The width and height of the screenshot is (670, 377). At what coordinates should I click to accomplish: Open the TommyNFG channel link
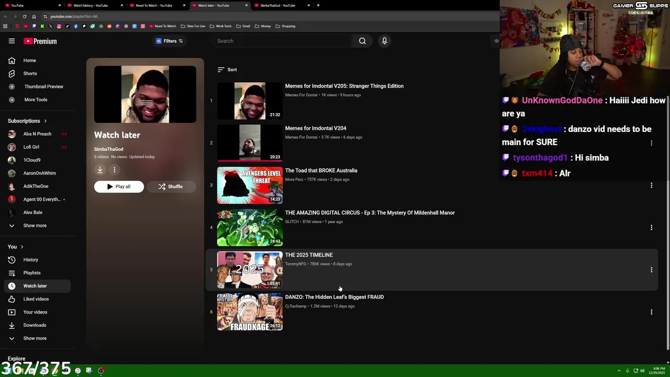tap(295, 264)
